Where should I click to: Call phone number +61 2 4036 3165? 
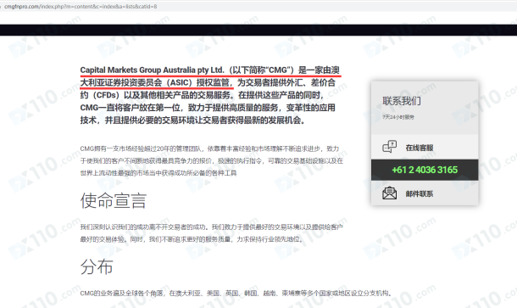click(x=425, y=170)
